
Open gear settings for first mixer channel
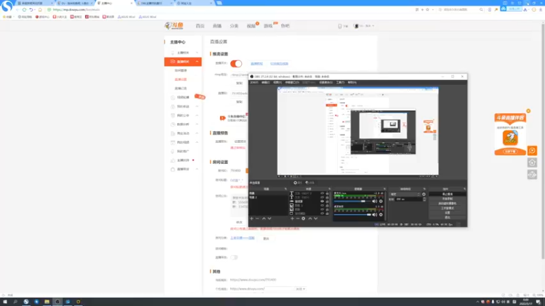click(x=381, y=201)
